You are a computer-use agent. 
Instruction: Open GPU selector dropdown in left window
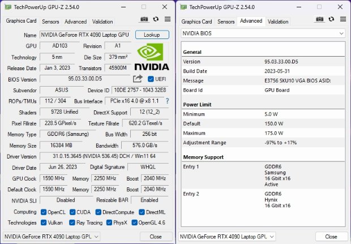tap(52, 237)
